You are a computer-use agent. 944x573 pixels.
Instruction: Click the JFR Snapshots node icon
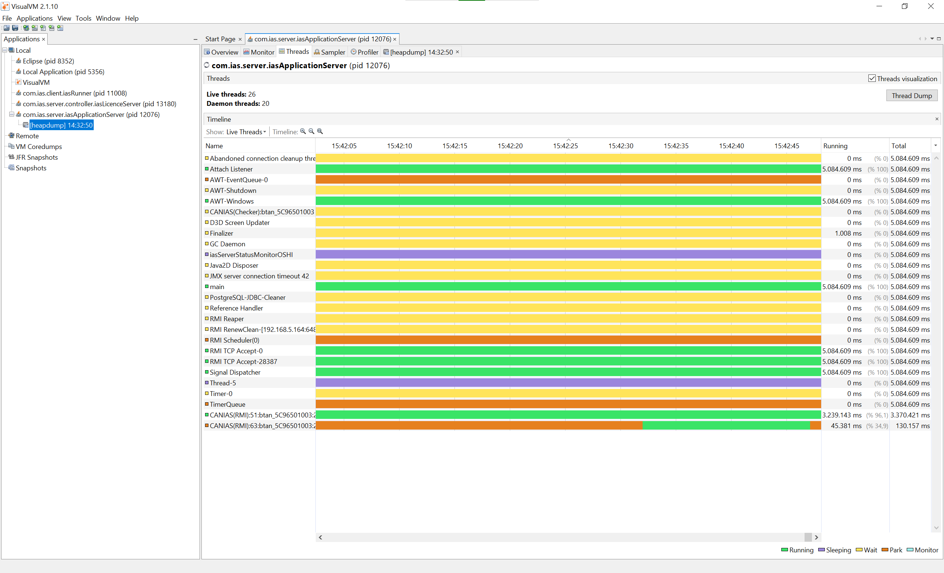click(x=11, y=157)
